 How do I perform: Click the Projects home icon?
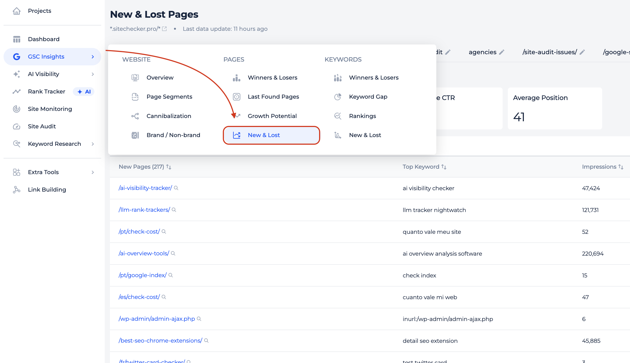click(17, 11)
